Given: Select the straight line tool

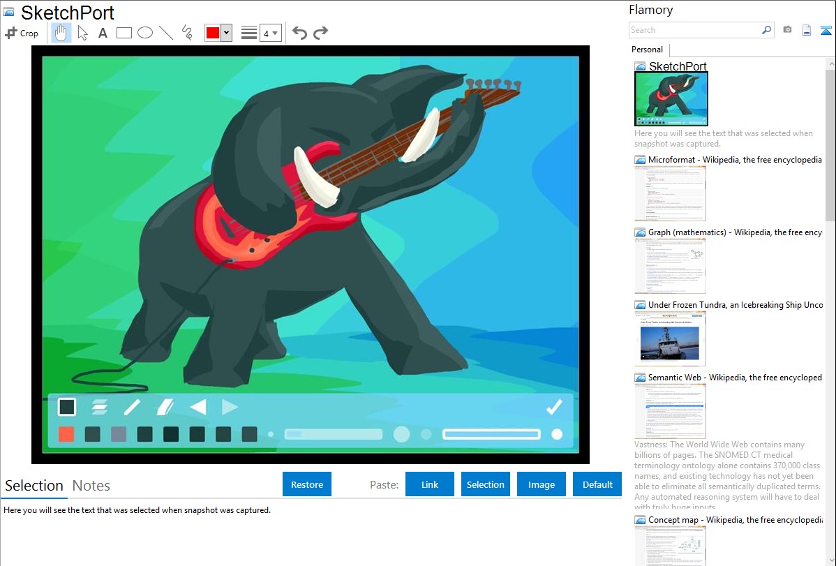Looking at the screenshot, I should [166, 33].
